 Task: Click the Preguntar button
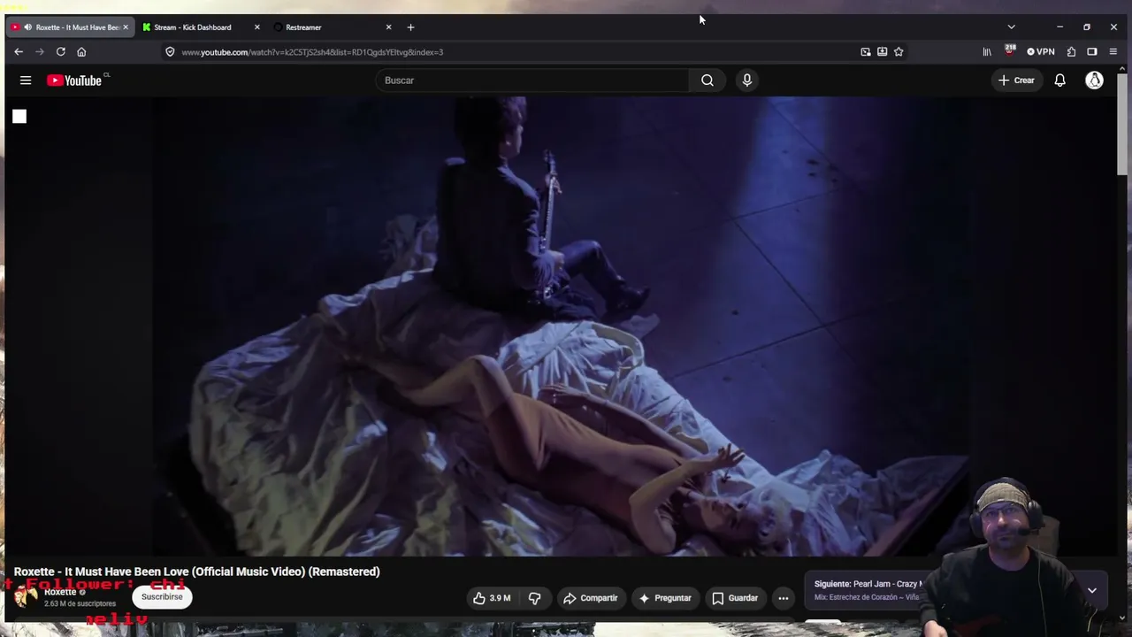coord(665,598)
